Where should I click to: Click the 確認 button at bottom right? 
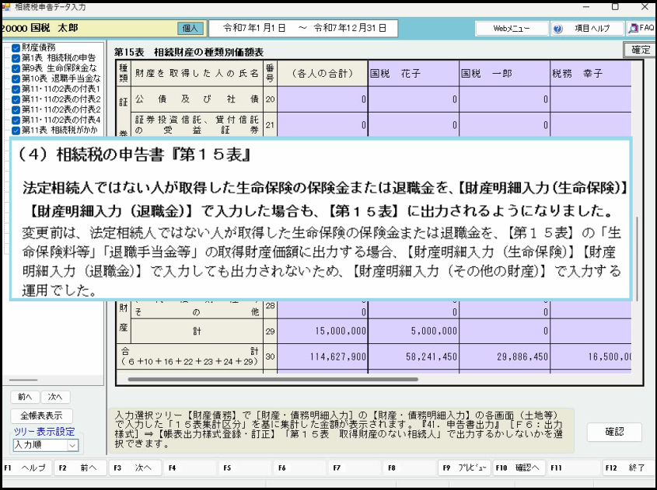click(614, 432)
